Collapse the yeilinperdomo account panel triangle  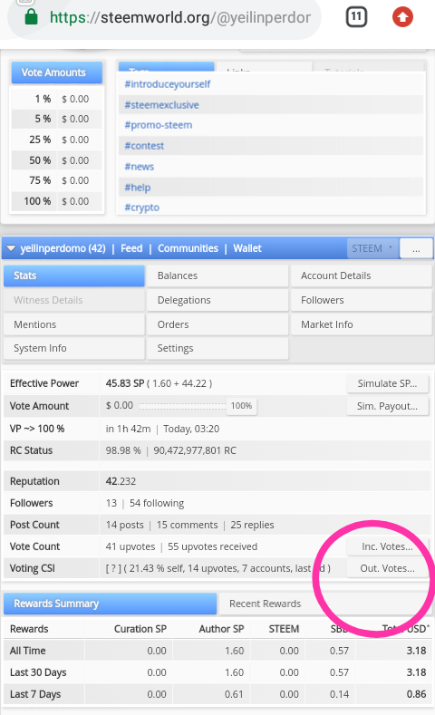coord(11,248)
